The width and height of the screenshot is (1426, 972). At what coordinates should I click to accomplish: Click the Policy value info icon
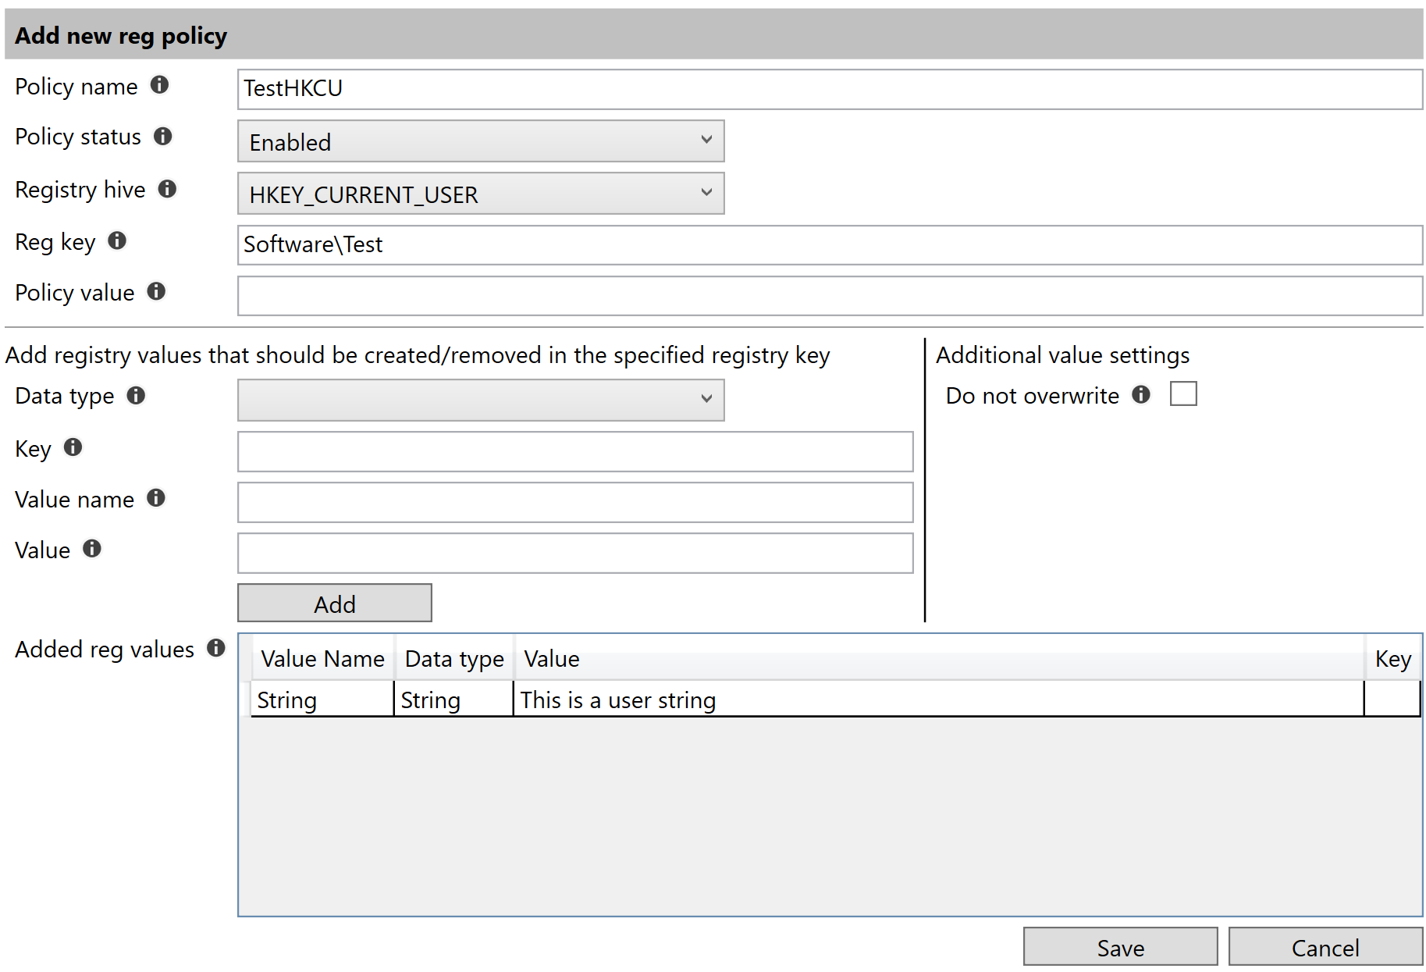(156, 291)
